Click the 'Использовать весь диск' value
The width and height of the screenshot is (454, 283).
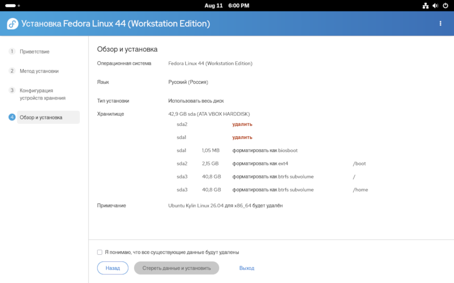196,101
